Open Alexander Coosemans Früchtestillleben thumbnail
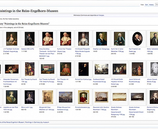Image resolution: width=158 pixels, height=129 pixels. [x=12, y=69]
